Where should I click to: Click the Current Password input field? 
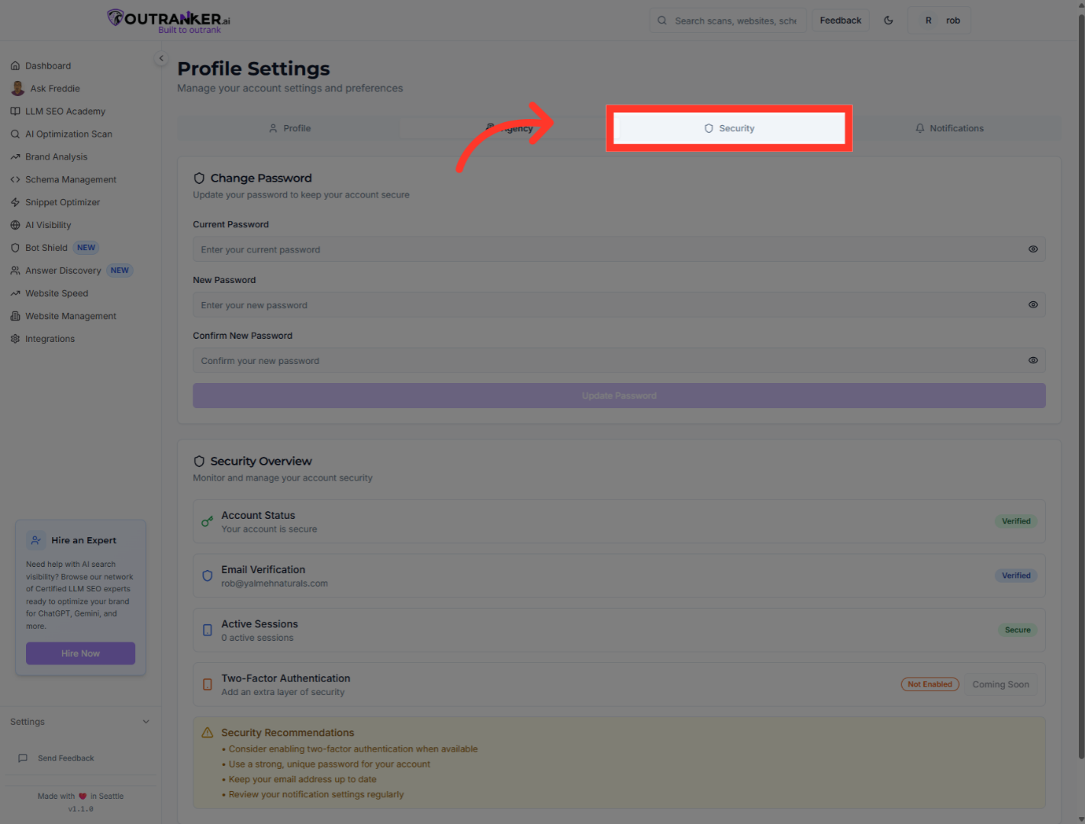619,249
